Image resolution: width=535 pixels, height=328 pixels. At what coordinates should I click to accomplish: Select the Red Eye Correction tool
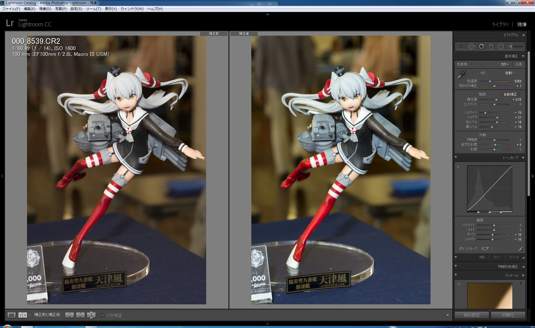pyautogui.click(x=481, y=46)
